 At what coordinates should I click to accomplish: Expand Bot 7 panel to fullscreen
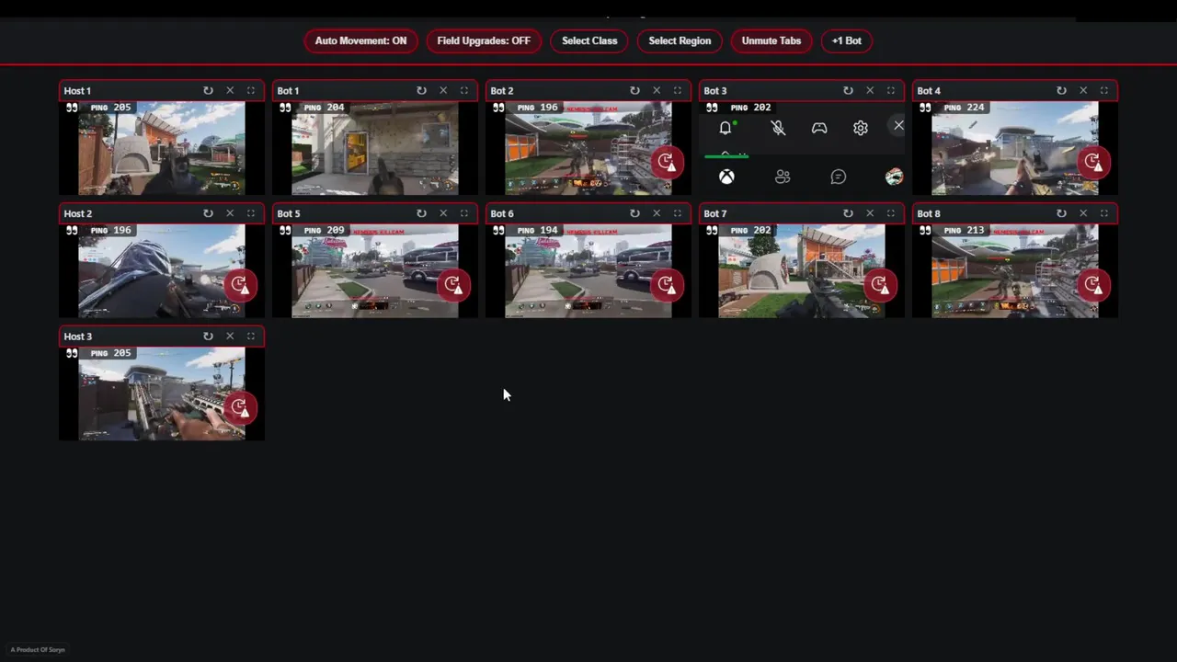click(891, 213)
